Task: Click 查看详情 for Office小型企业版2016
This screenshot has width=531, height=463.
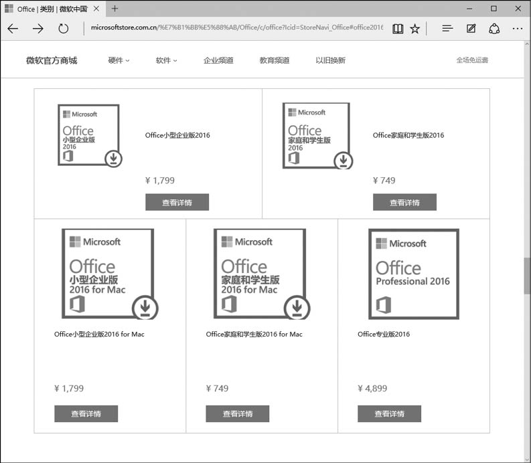Action: pos(177,202)
